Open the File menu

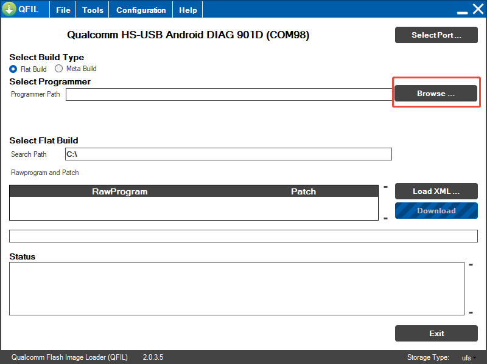63,10
